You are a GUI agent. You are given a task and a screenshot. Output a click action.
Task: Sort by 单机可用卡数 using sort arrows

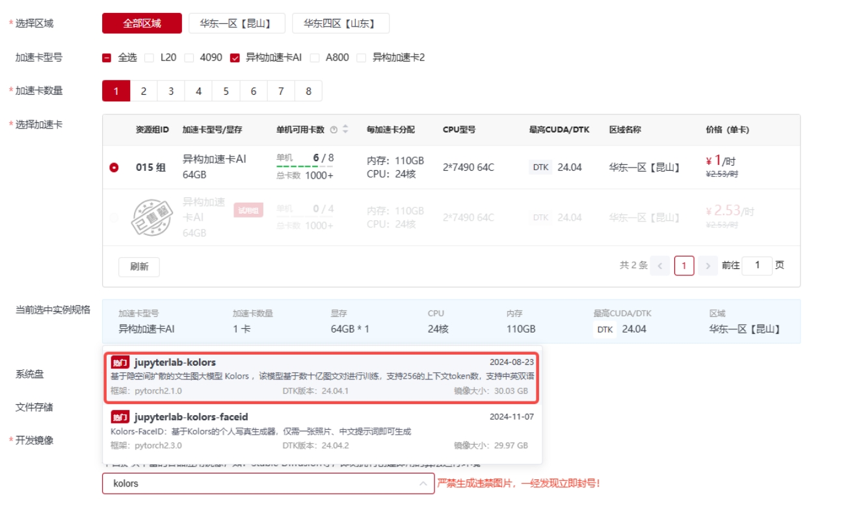coord(345,129)
